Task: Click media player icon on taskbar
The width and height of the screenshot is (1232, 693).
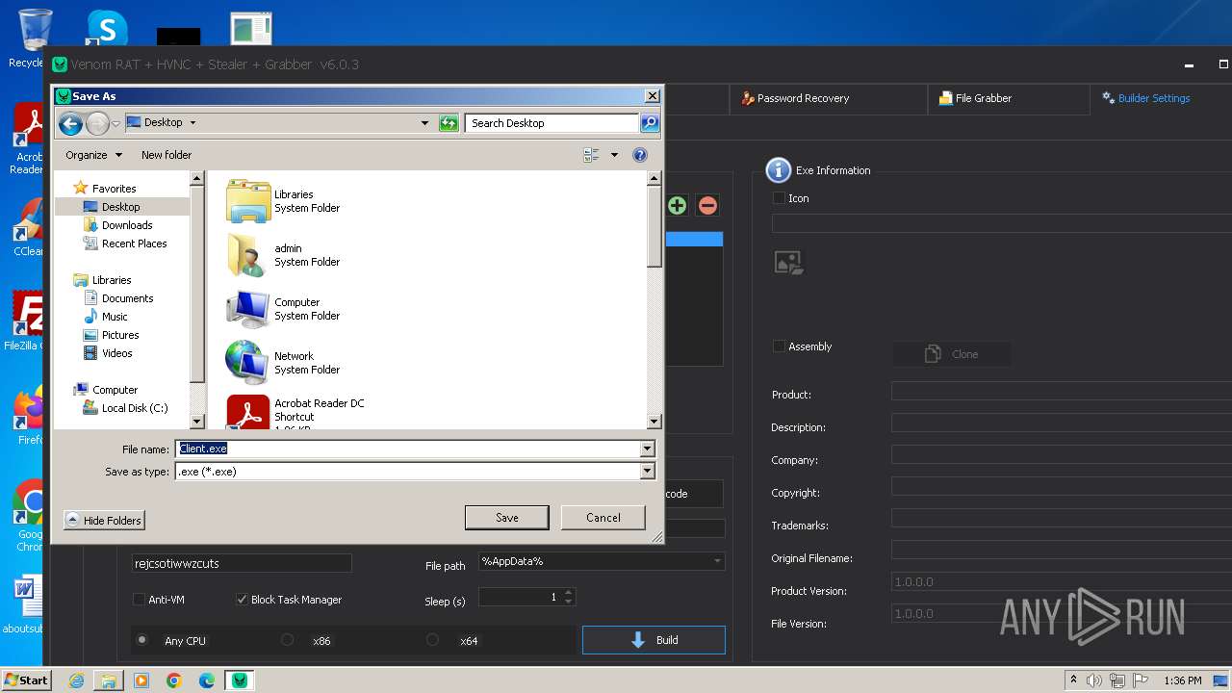Action: coord(141,680)
